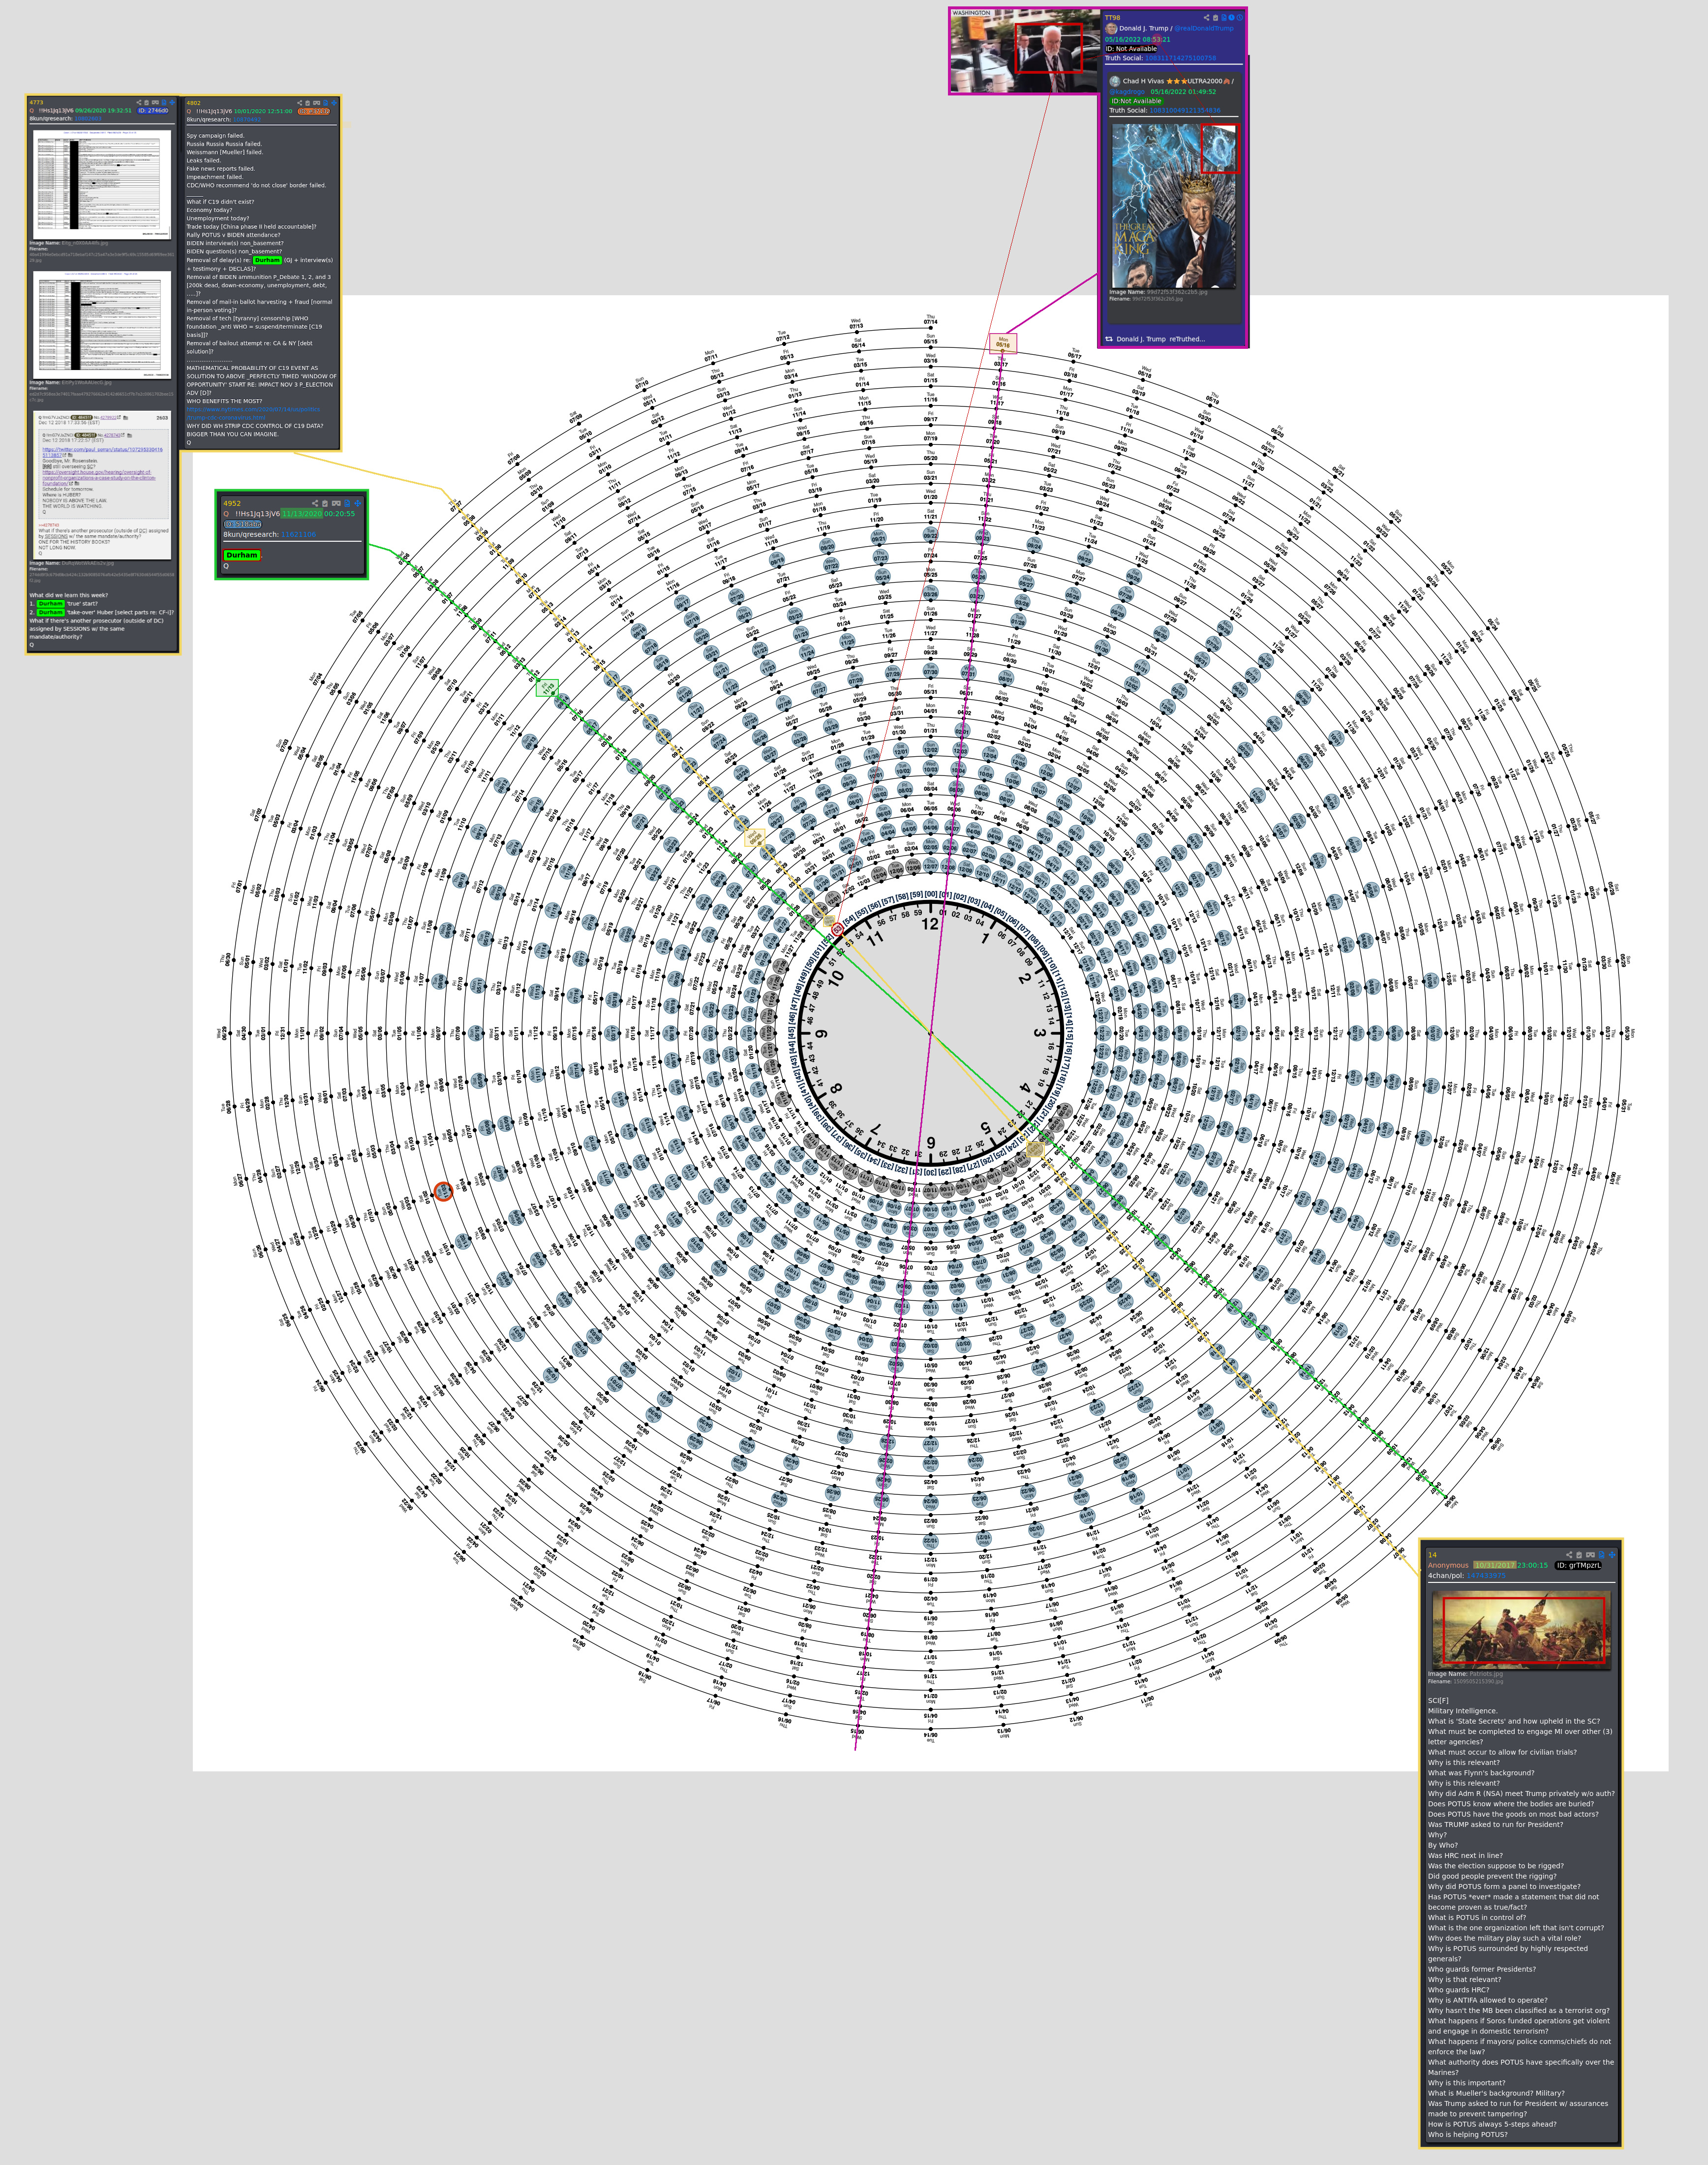Open first redacted document image in post 4773
1708x2165 pixels.
click(x=102, y=184)
